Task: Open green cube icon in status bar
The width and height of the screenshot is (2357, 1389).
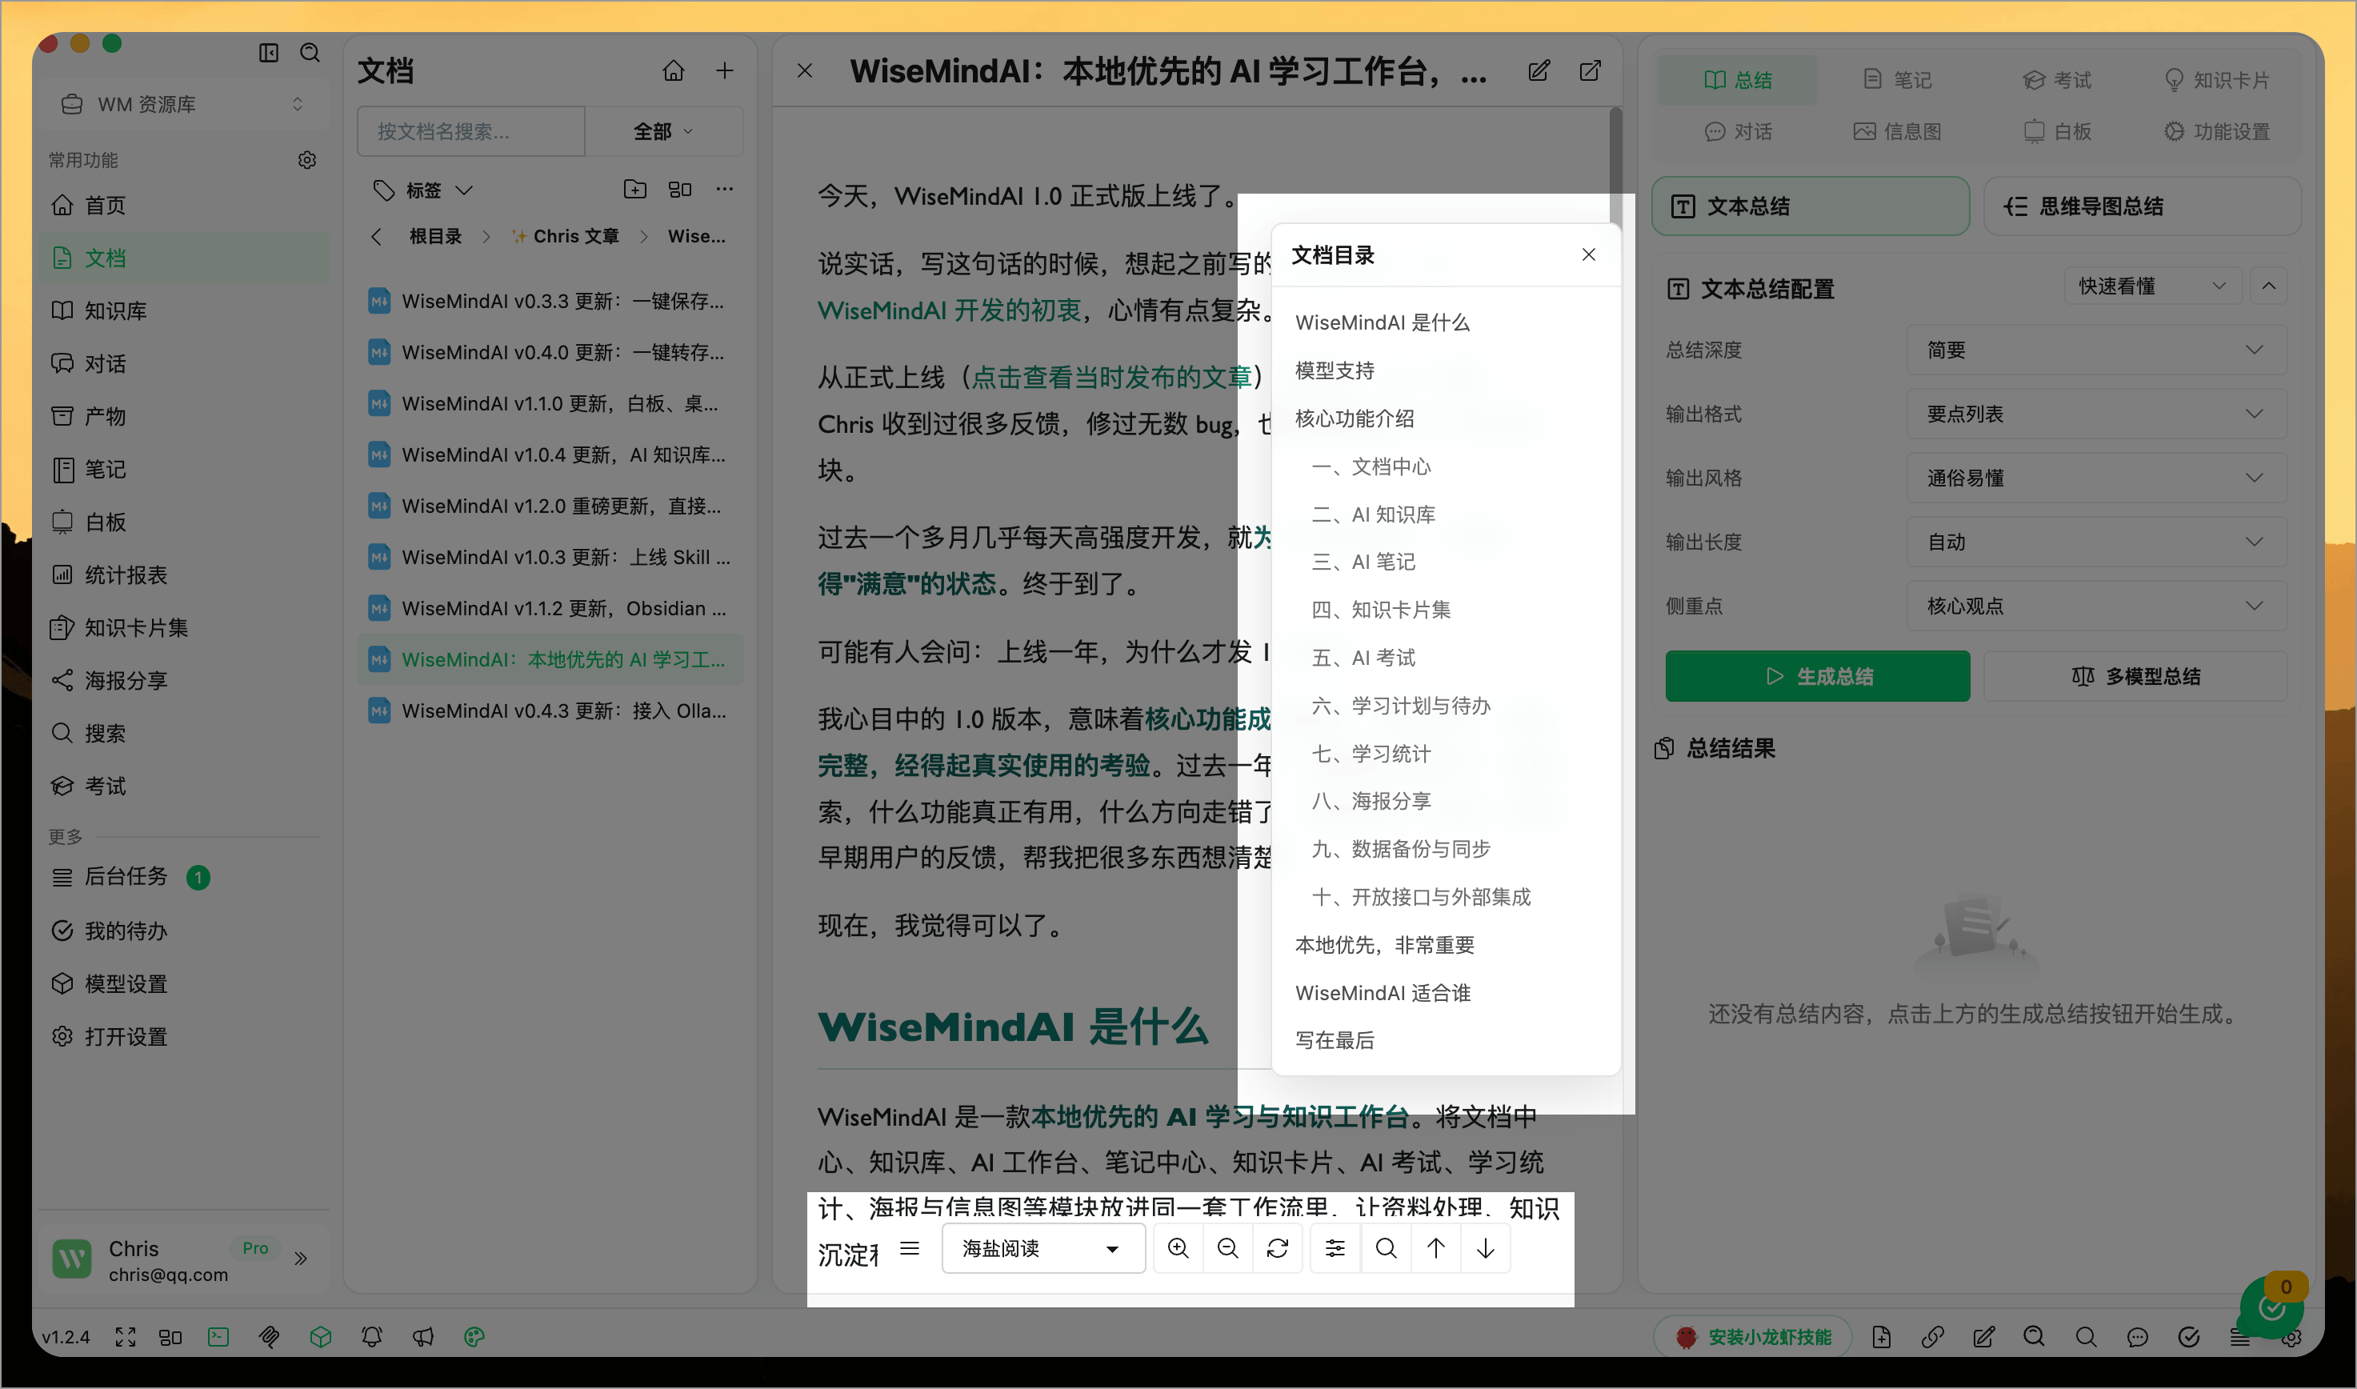Action: pyautogui.click(x=320, y=1336)
